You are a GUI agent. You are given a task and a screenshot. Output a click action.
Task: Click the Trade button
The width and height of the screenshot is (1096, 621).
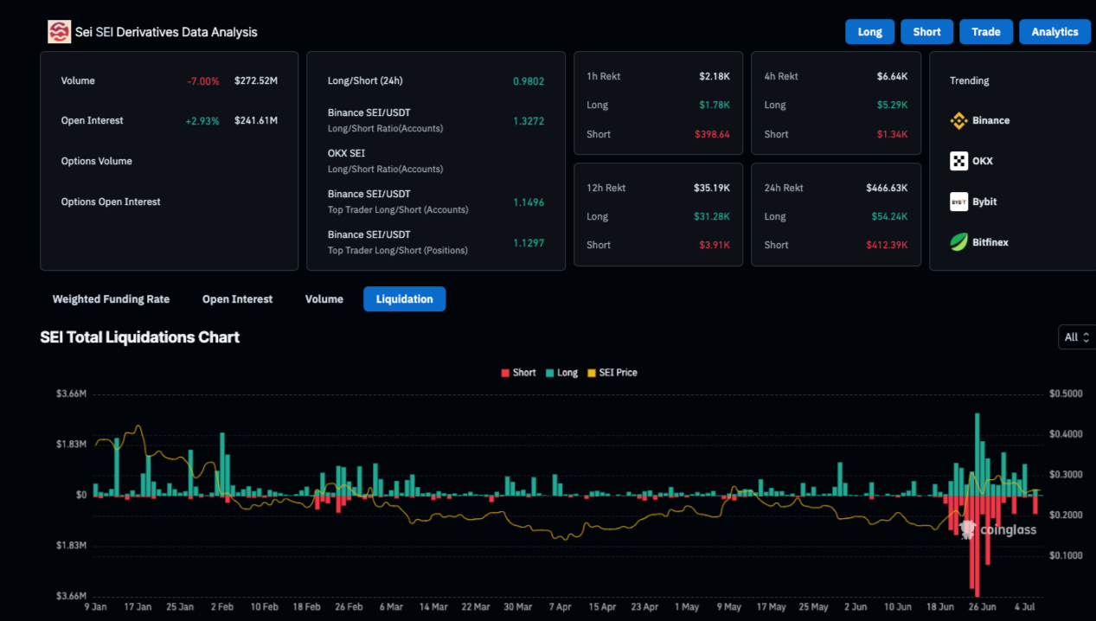click(985, 32)
